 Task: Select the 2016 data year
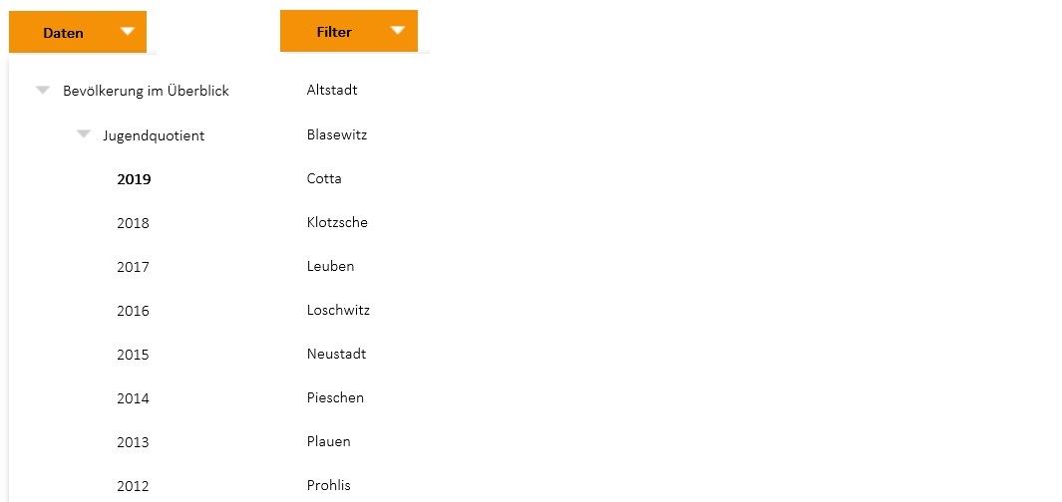click(133, 311)
